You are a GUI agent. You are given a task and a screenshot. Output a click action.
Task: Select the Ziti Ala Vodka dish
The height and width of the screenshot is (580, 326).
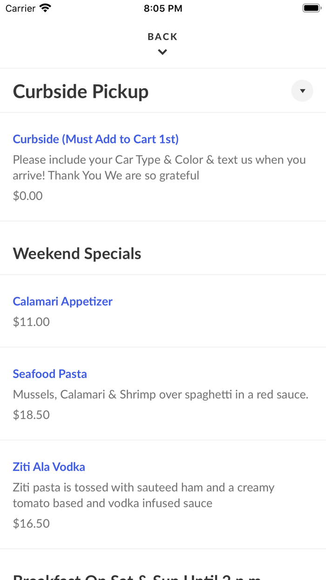(x=49, y=467)
